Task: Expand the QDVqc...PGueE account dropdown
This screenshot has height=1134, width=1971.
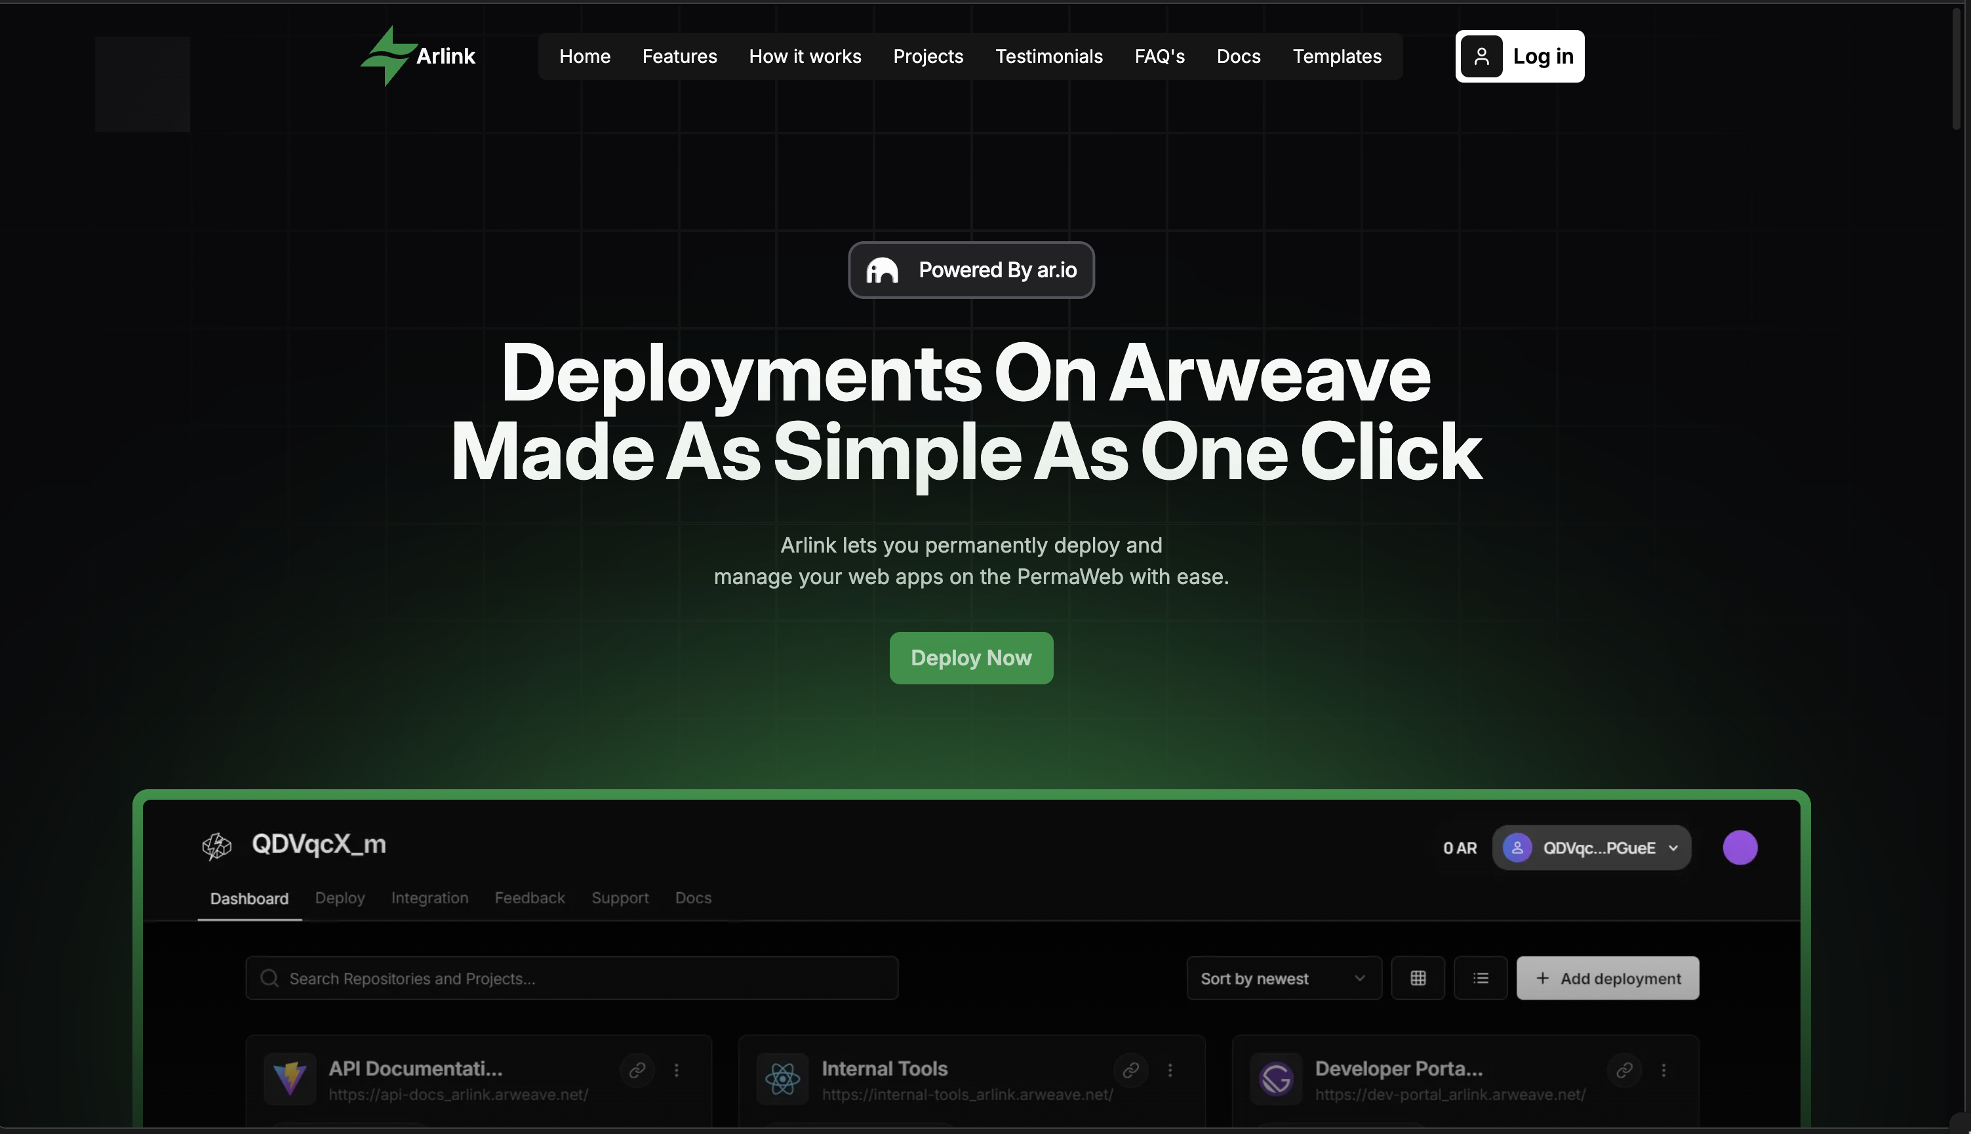Action: pyautogui.click(x=1591, y=848)
